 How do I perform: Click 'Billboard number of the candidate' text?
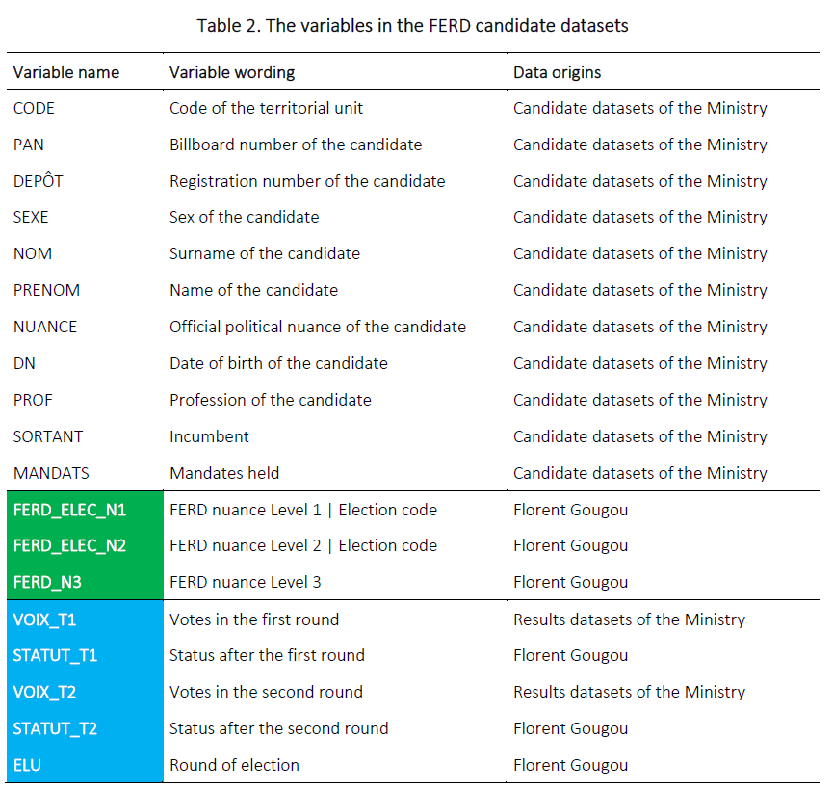(296, 145)
